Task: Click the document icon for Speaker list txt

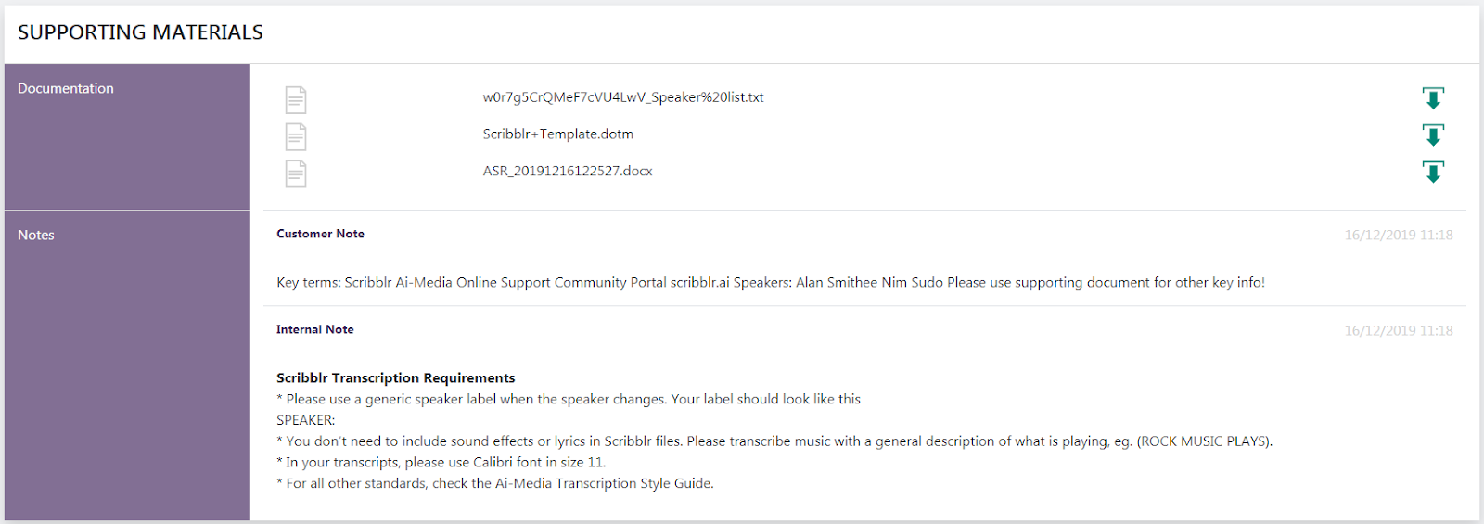Action: [x=296, y=99]
